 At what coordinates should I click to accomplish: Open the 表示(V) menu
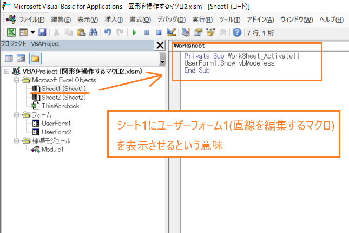[88, 20]
